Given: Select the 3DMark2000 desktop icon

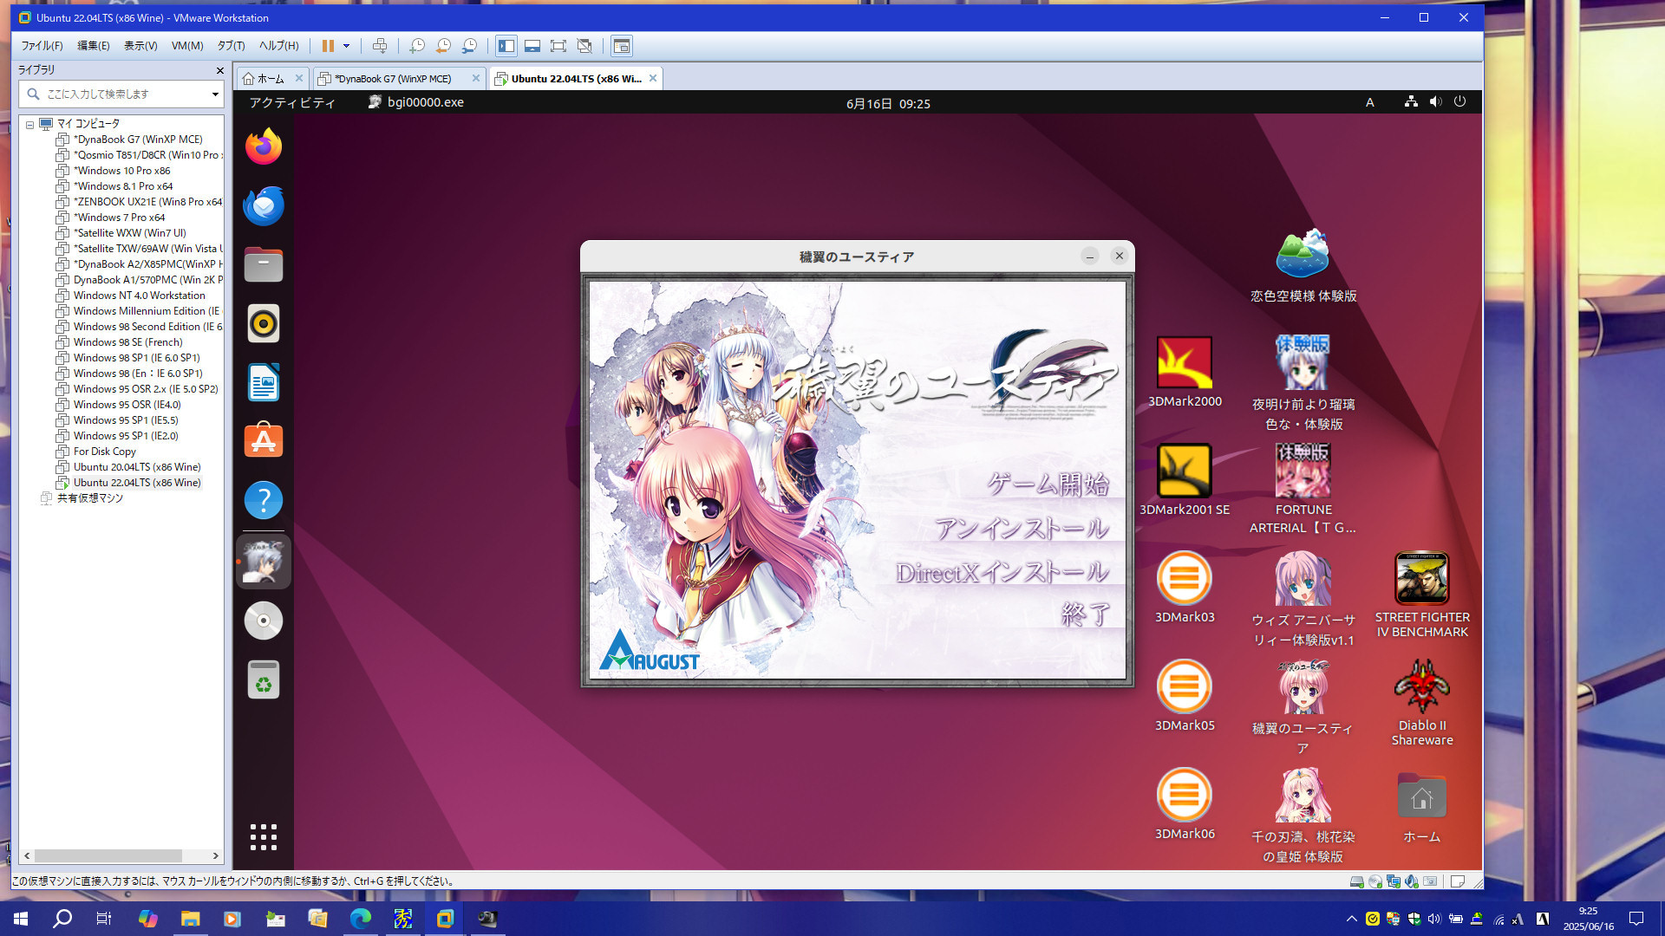Looking at the screenshot, I should 1185,373.
